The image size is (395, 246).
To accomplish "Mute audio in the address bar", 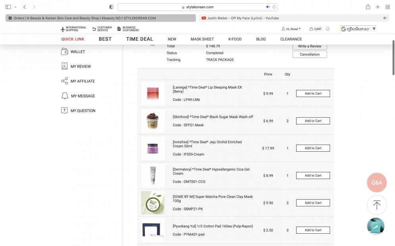I will [x=268, y=7].
